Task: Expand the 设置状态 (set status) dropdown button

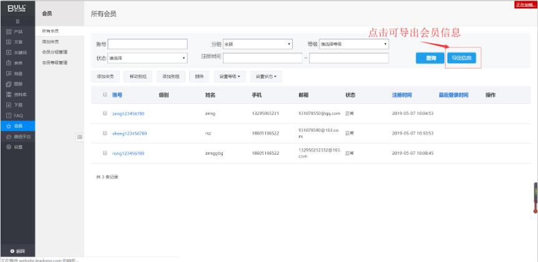Action: tap(267, 76)
